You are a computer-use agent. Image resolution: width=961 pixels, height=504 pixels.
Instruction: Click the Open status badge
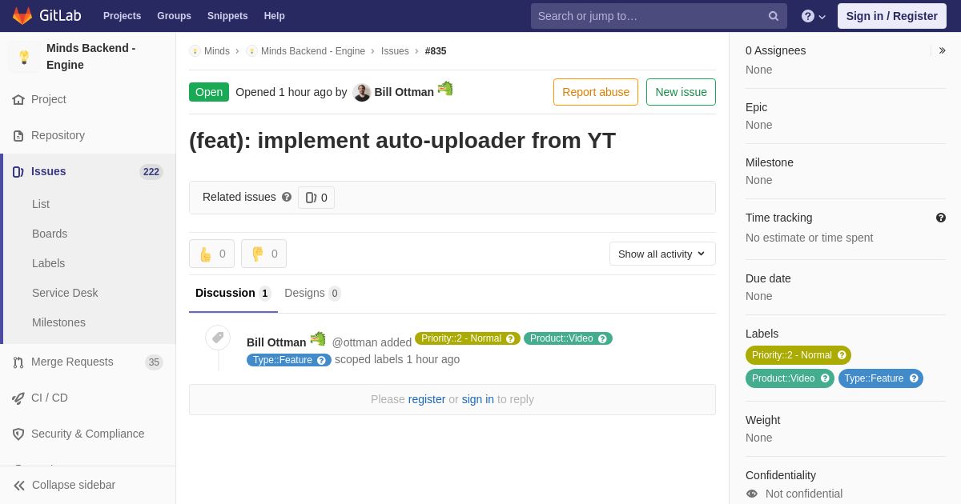(x=209, y=92)
